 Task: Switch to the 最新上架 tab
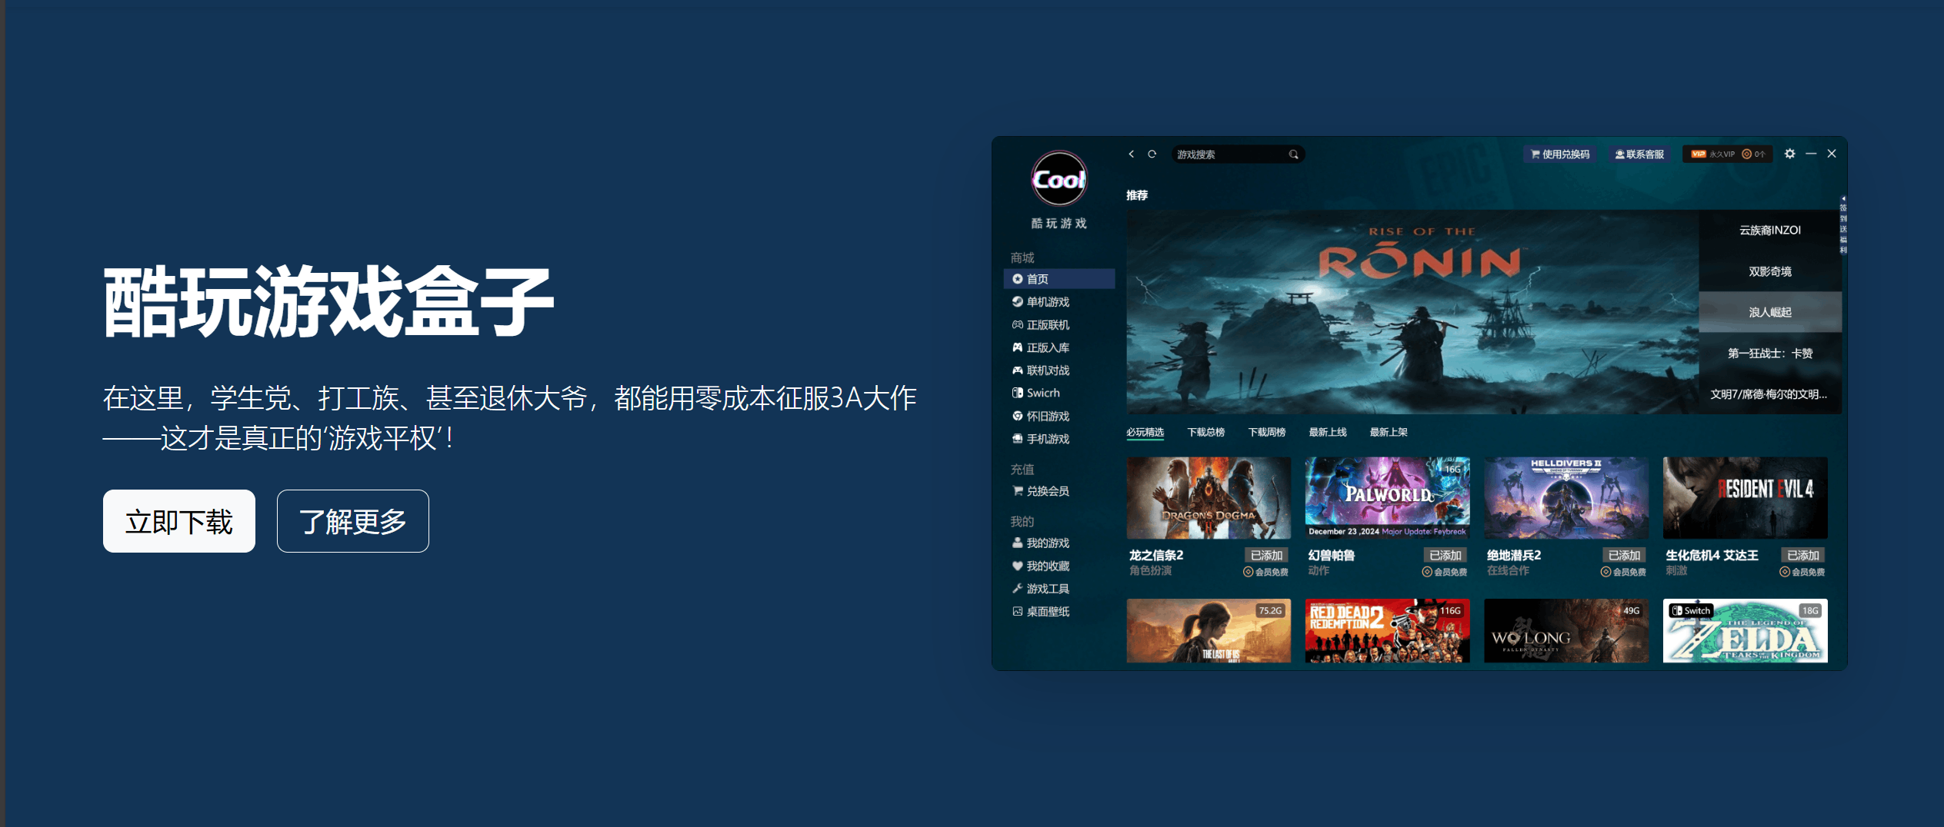tap(1389, 432)
